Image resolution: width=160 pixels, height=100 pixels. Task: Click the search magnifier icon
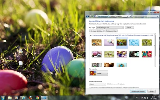[x=158, y=16]
